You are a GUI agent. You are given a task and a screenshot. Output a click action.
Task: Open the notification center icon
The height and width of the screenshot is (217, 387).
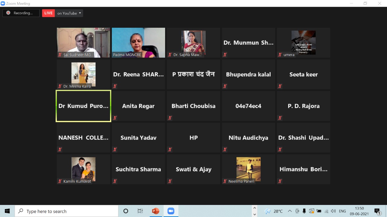click(377, 211)
